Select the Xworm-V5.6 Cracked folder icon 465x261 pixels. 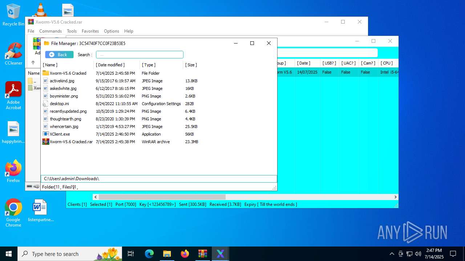[45, 73]
